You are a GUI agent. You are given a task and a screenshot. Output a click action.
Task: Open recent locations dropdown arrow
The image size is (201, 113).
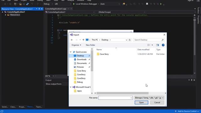point(80,40)
